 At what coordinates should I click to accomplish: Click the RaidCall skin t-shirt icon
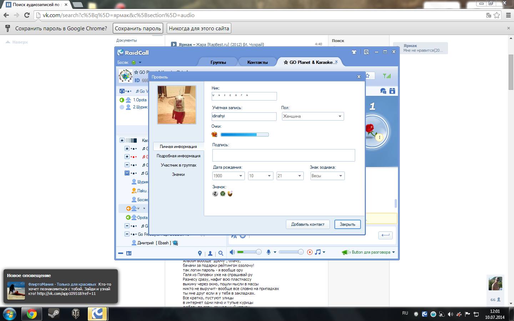(354, 52)
